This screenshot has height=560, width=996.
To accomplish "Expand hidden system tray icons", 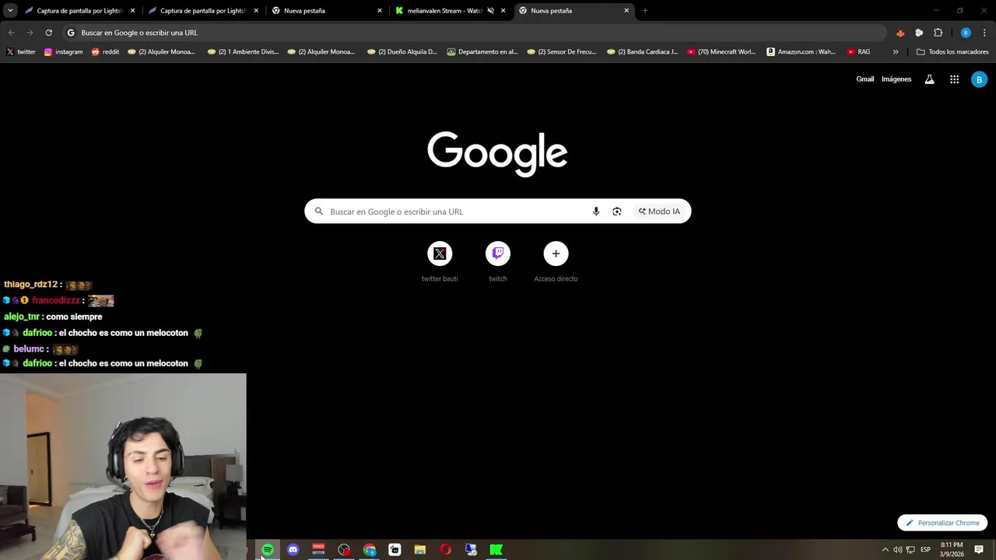I will point(885,550).
